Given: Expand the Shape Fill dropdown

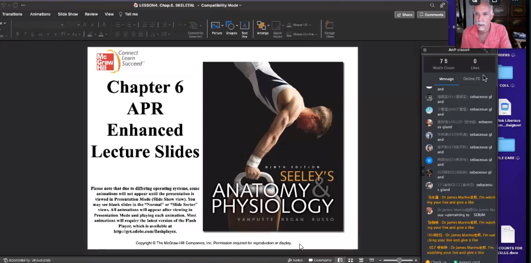Looking at the screenshot, I should (x=310, y=25).
